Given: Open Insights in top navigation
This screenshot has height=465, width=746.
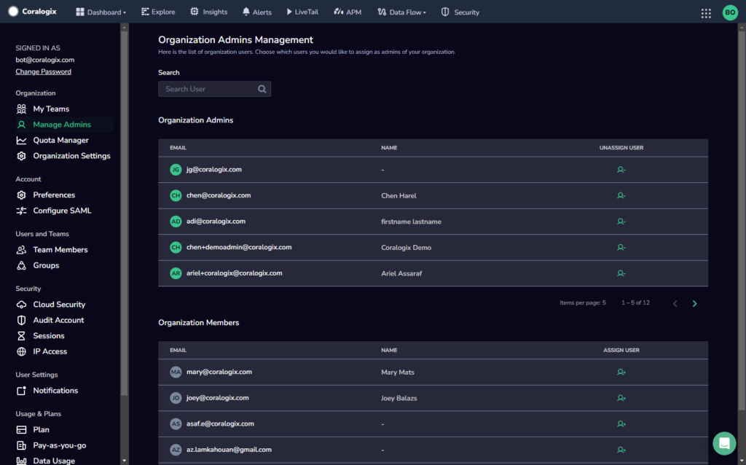Looking at the screenshot, I should [x=209, y=12].
